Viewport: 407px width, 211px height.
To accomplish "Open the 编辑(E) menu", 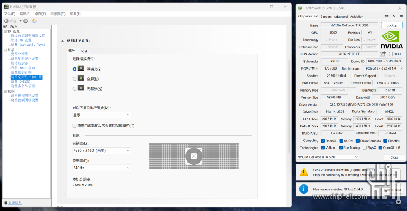I will pyautogui.click(x=25, y=14).
